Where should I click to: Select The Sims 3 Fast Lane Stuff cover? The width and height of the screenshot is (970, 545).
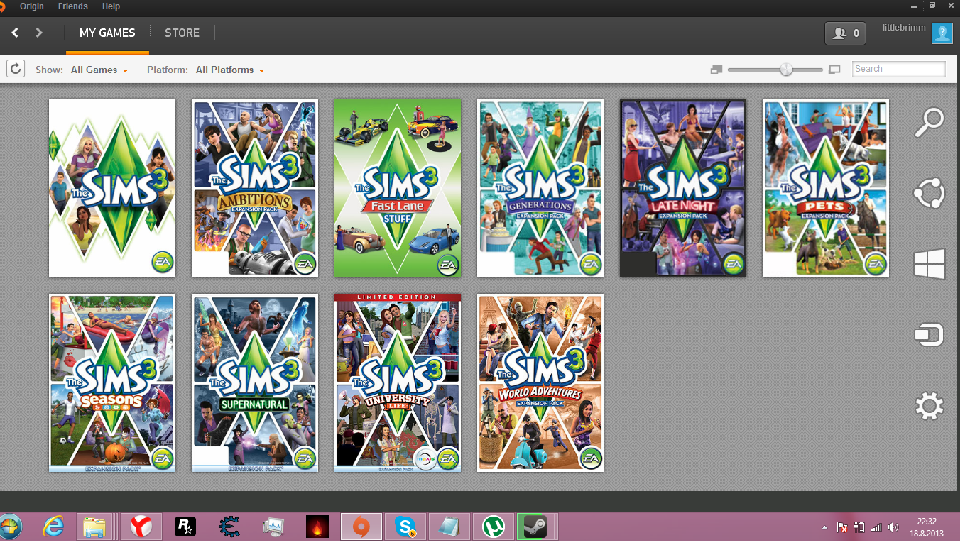398,188
